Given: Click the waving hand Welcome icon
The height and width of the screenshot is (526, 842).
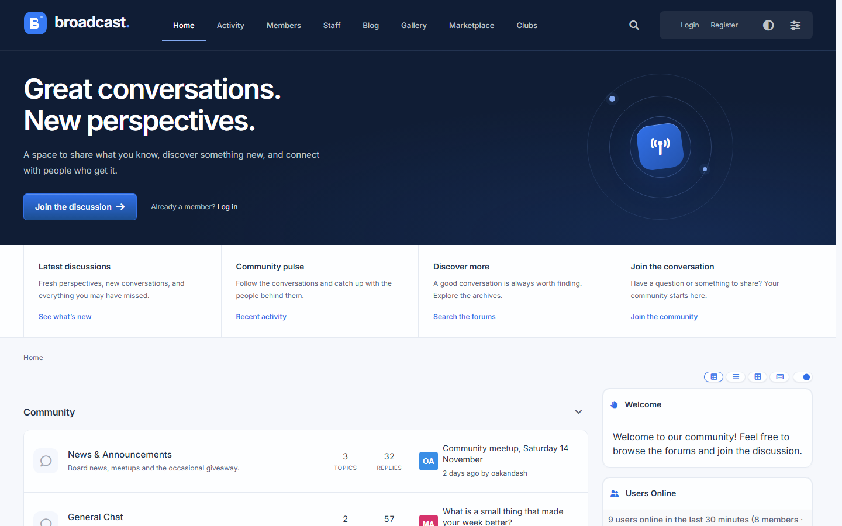Looking at the screenshot, I should (x=615, y=404).
